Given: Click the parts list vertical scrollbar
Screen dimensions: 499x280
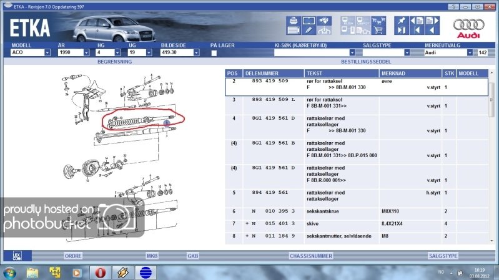Looking at the screenshot, I should (491, 156).
